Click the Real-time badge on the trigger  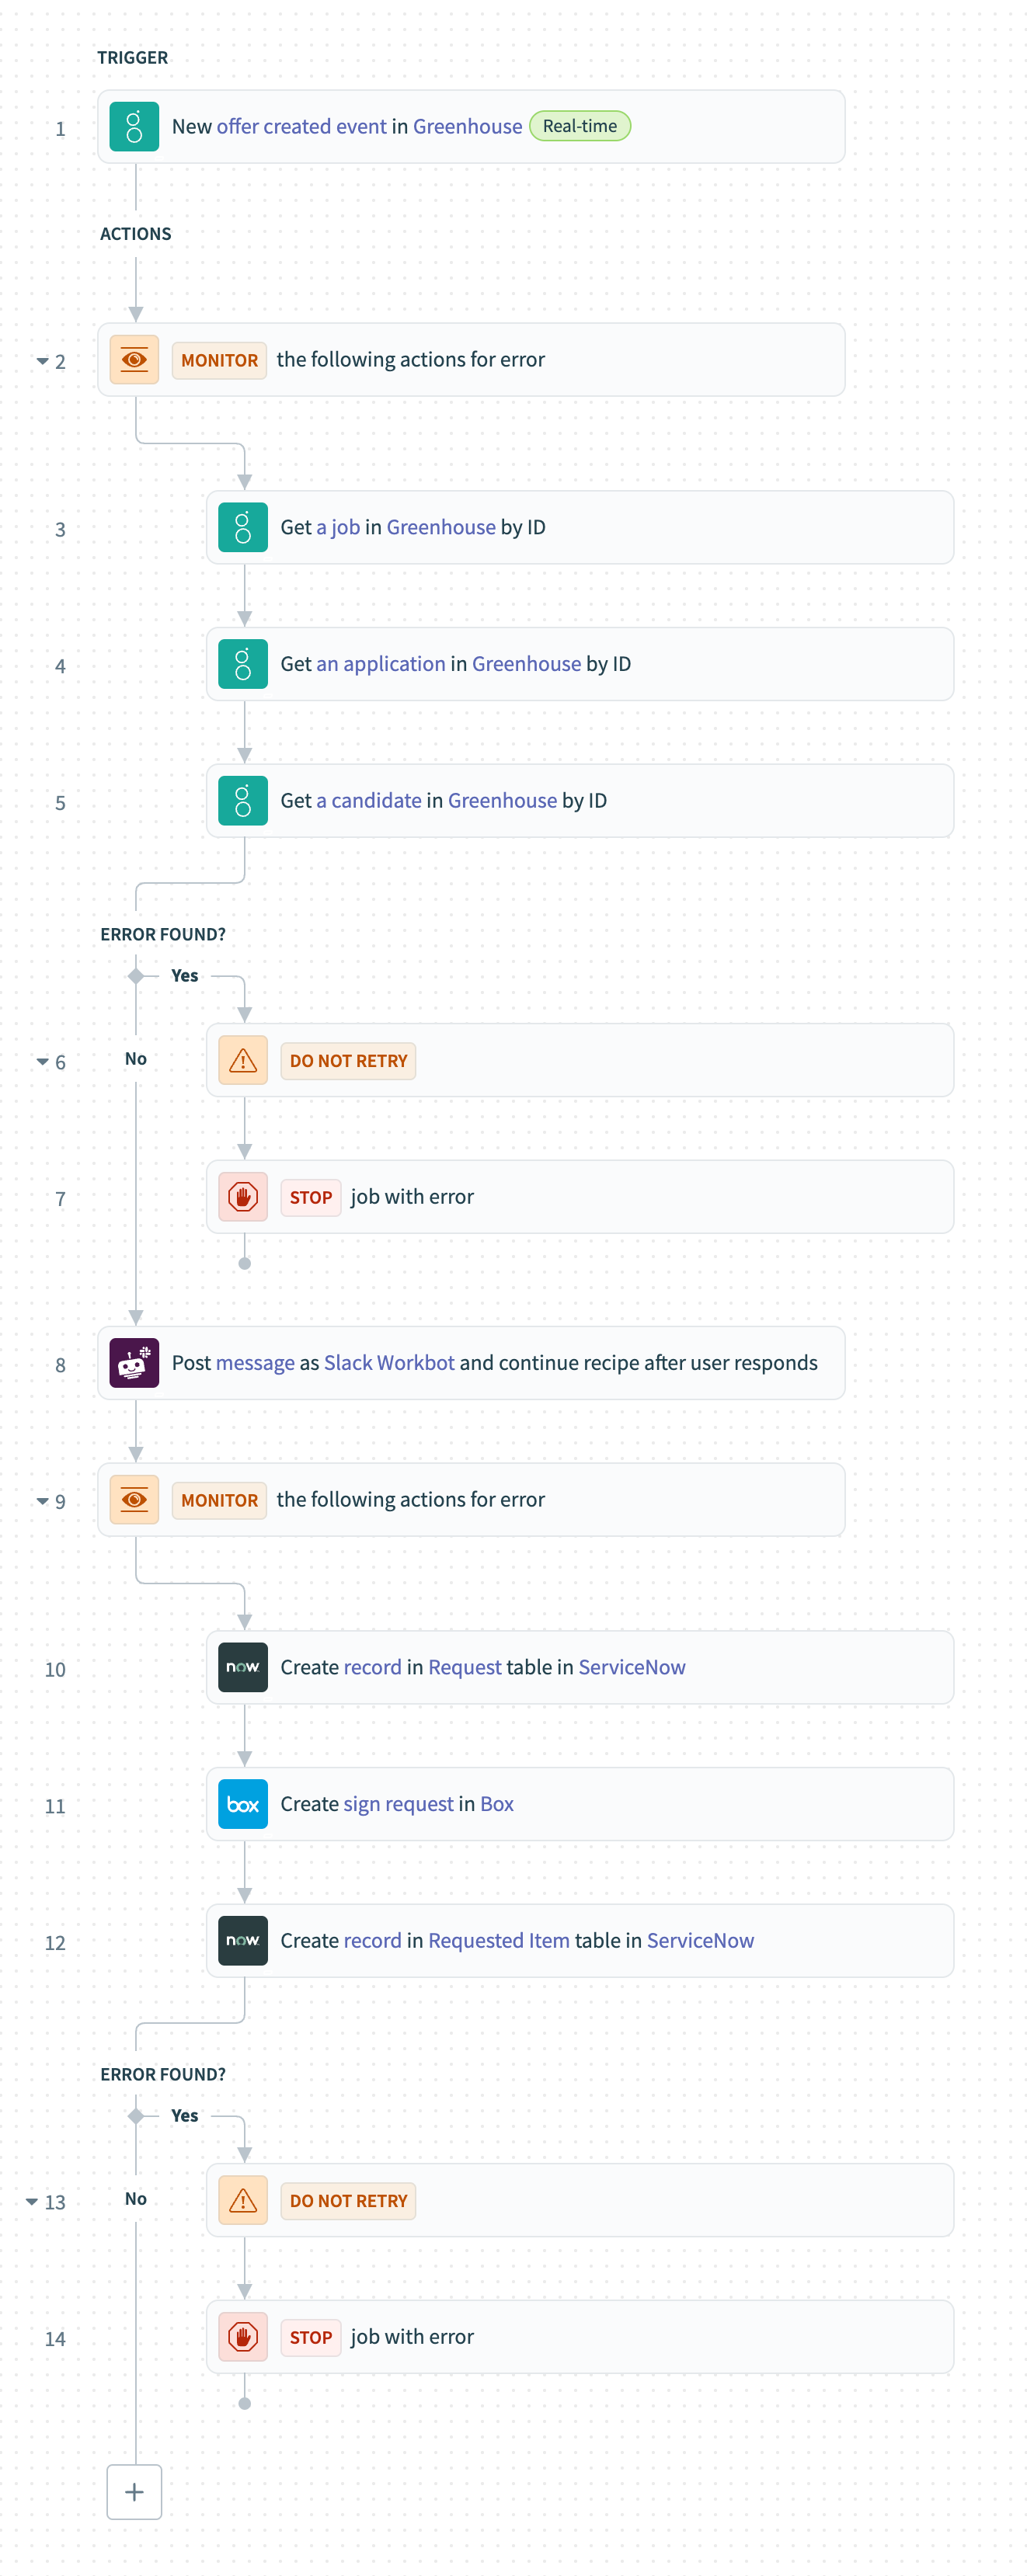click(580, 126)
